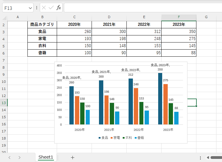The width and height of the screenshot is (222, 162).
Task: Select row 2 header
Action: (4, 25)
